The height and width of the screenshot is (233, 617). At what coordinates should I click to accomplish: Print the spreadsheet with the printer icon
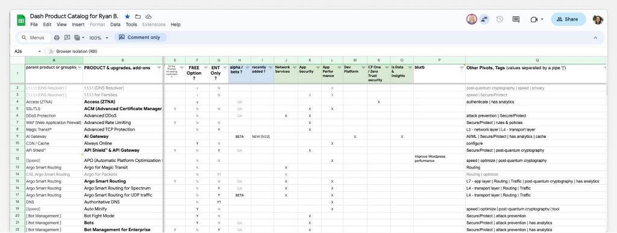[57, 38]
